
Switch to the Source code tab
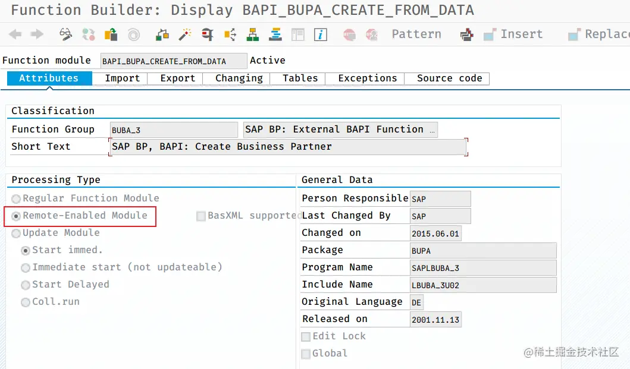click(447, 78)
